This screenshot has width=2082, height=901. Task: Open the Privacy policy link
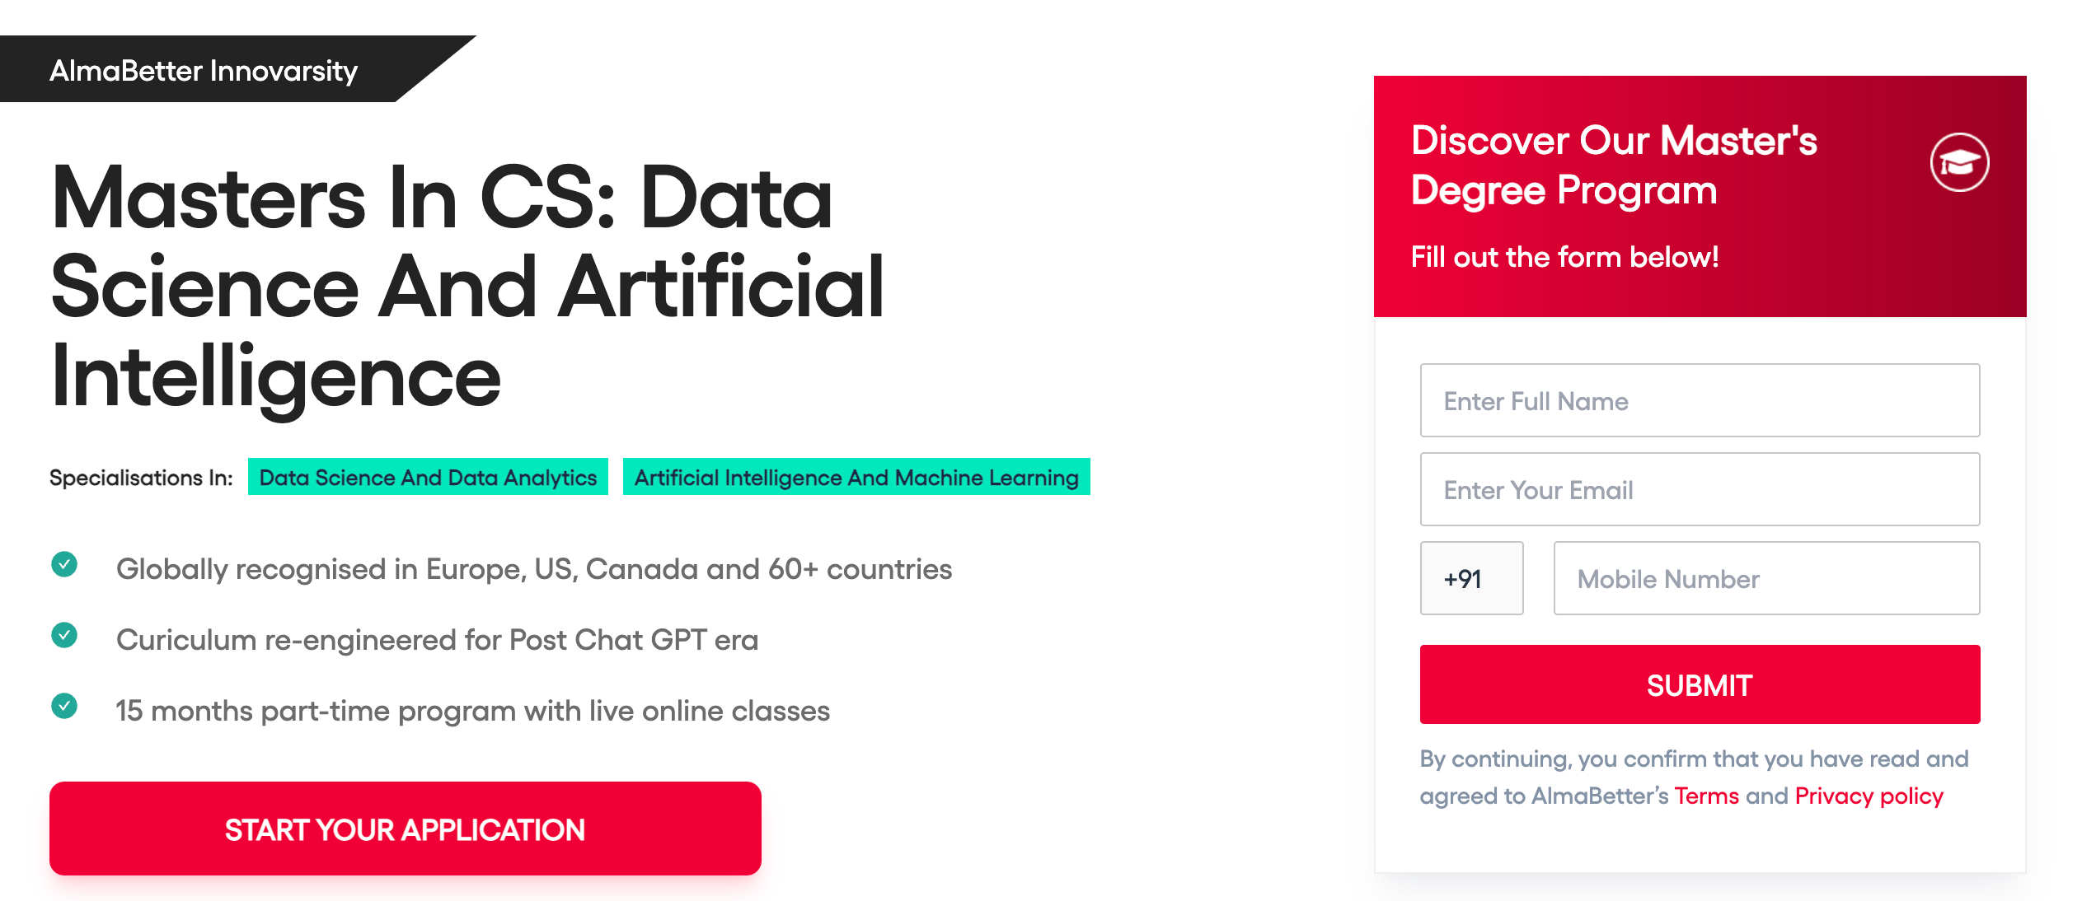[1868, 796]
